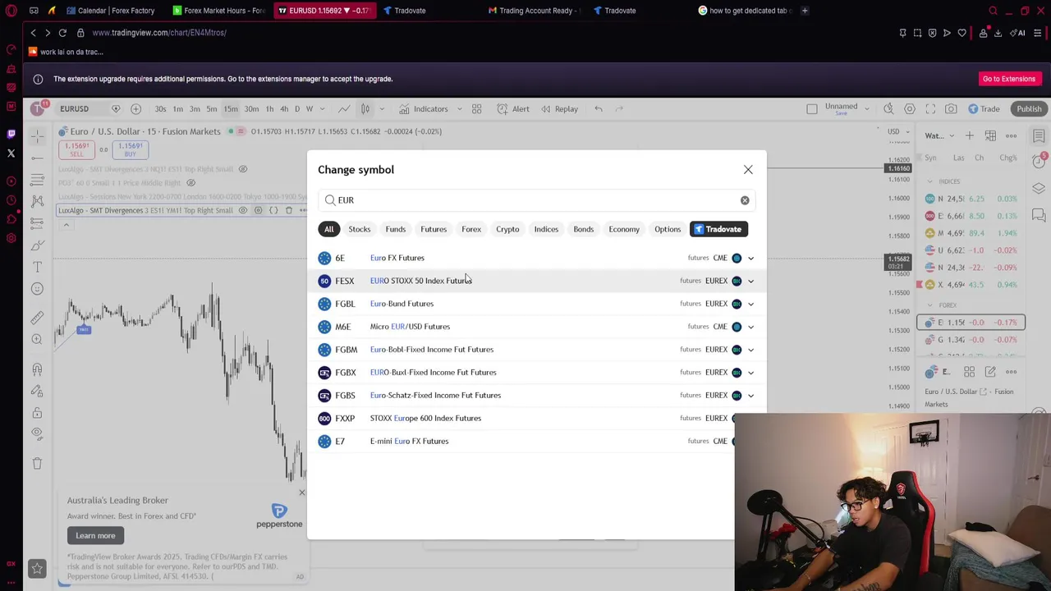Open quick search magnifier icon
This screenshot has height=591, width=1051.
(x=888, y=109)
